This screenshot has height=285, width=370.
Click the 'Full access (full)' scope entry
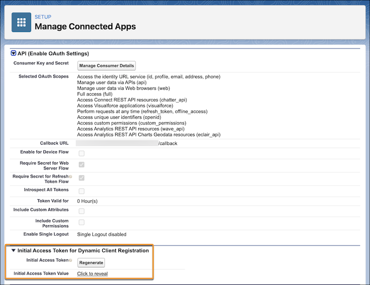[x=95, y=94]
